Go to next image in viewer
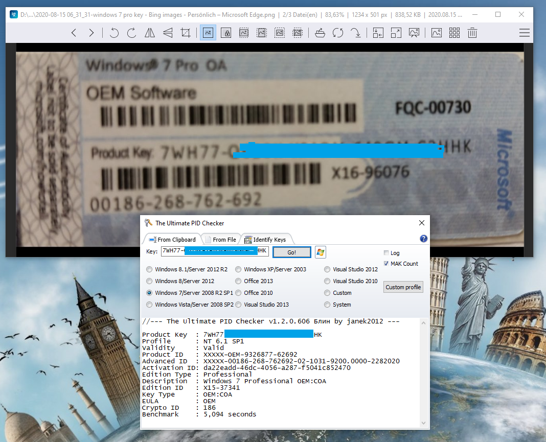 coord(91,33)
